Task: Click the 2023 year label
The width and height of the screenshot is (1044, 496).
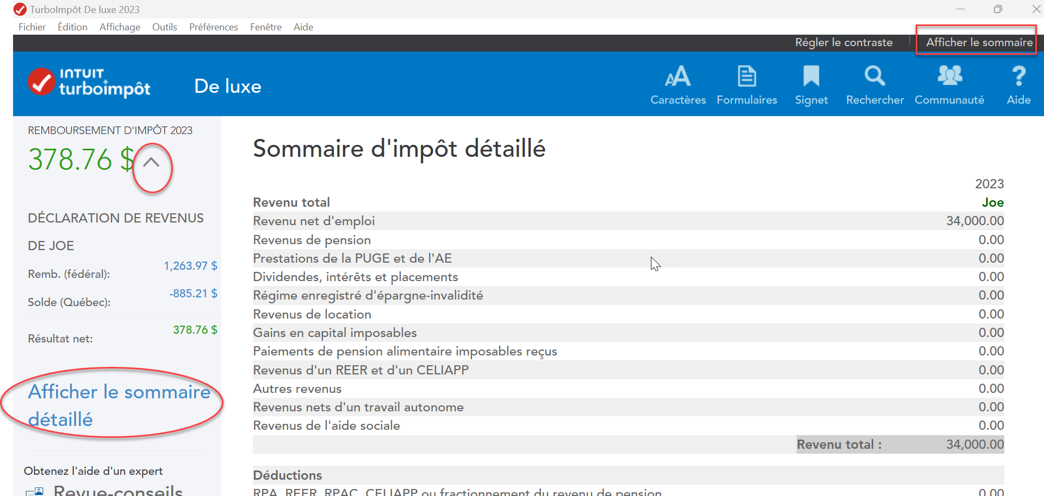Action: 989,184
